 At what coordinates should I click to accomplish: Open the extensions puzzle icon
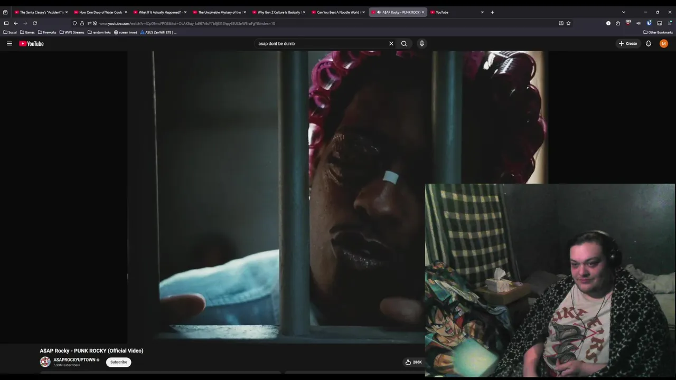618,23
